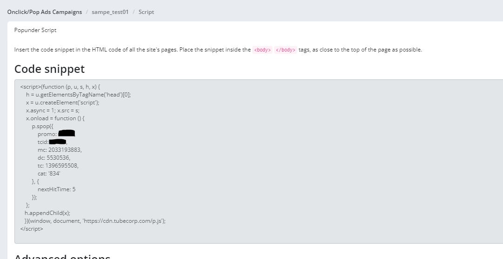Click the Popunder Script title text
Screen dimensions: 503x259
click(35, 30)
